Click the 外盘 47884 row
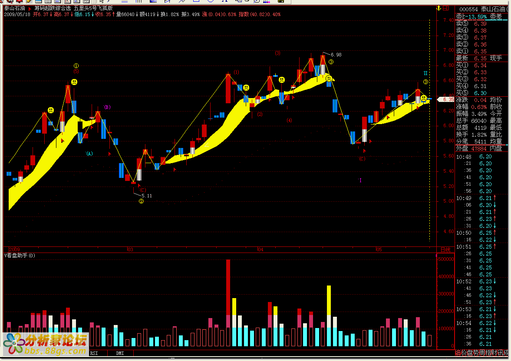Viewport: 511px width, 361px height. coord(481,148)
